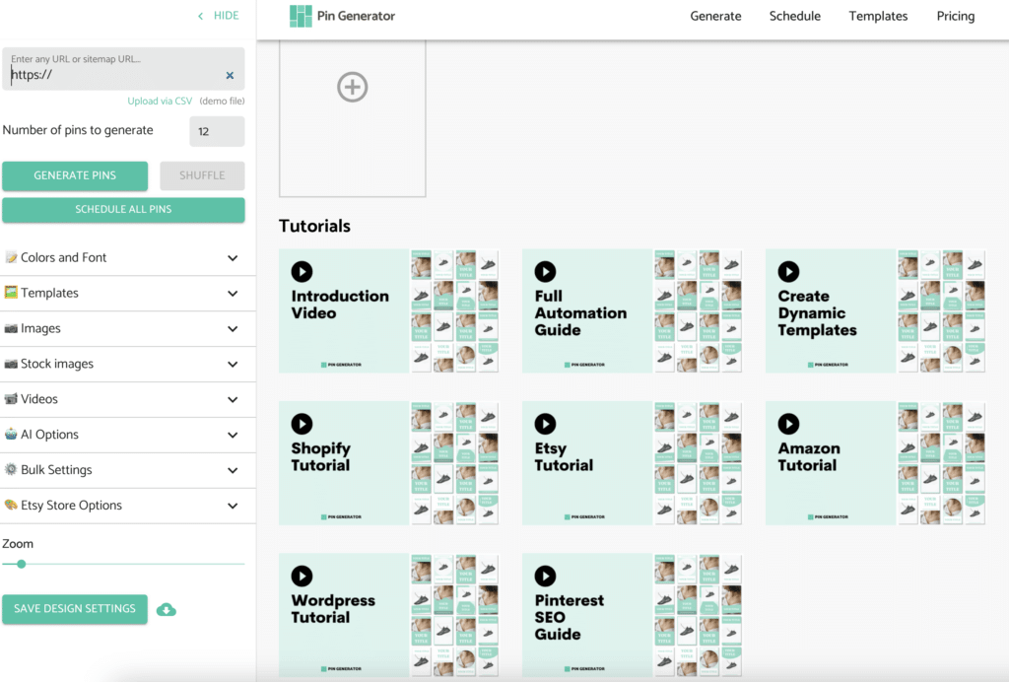Open the Pricing page

(955, 16)
